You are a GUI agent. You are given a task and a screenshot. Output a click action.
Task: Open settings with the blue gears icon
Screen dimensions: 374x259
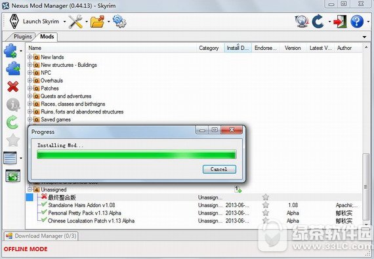(119, 21)
